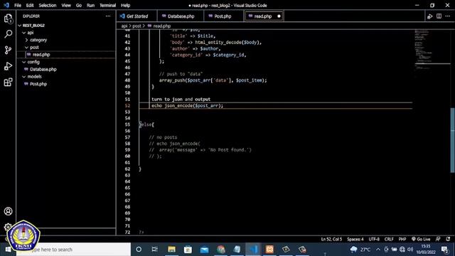Image resolution: width=455 pixels, height=256 pixels.
Task: Open the Help menu
Action: pos(125,5)
